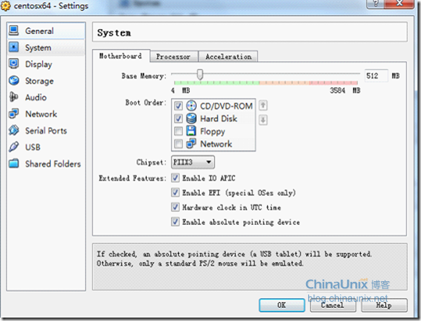Open the General settings page
Screen dimensions: 421x321
click(46, 31)
